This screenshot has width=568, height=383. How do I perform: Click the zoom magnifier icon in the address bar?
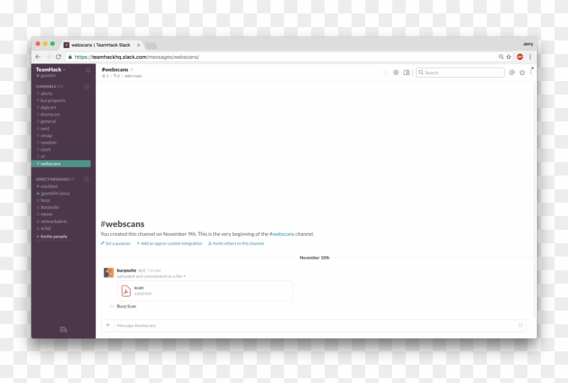click(501, 57)
